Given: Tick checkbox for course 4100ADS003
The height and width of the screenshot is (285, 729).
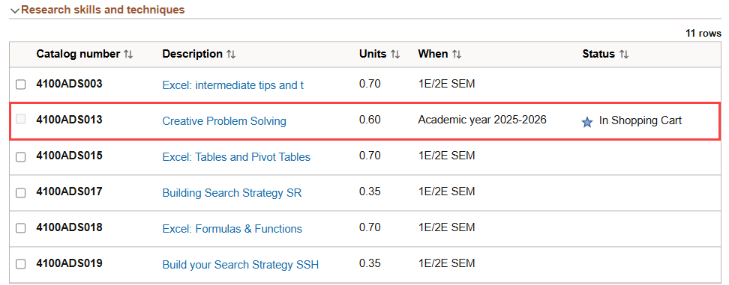Looking at the screenshot, I should pyautogui.click(x=20, y=85).
